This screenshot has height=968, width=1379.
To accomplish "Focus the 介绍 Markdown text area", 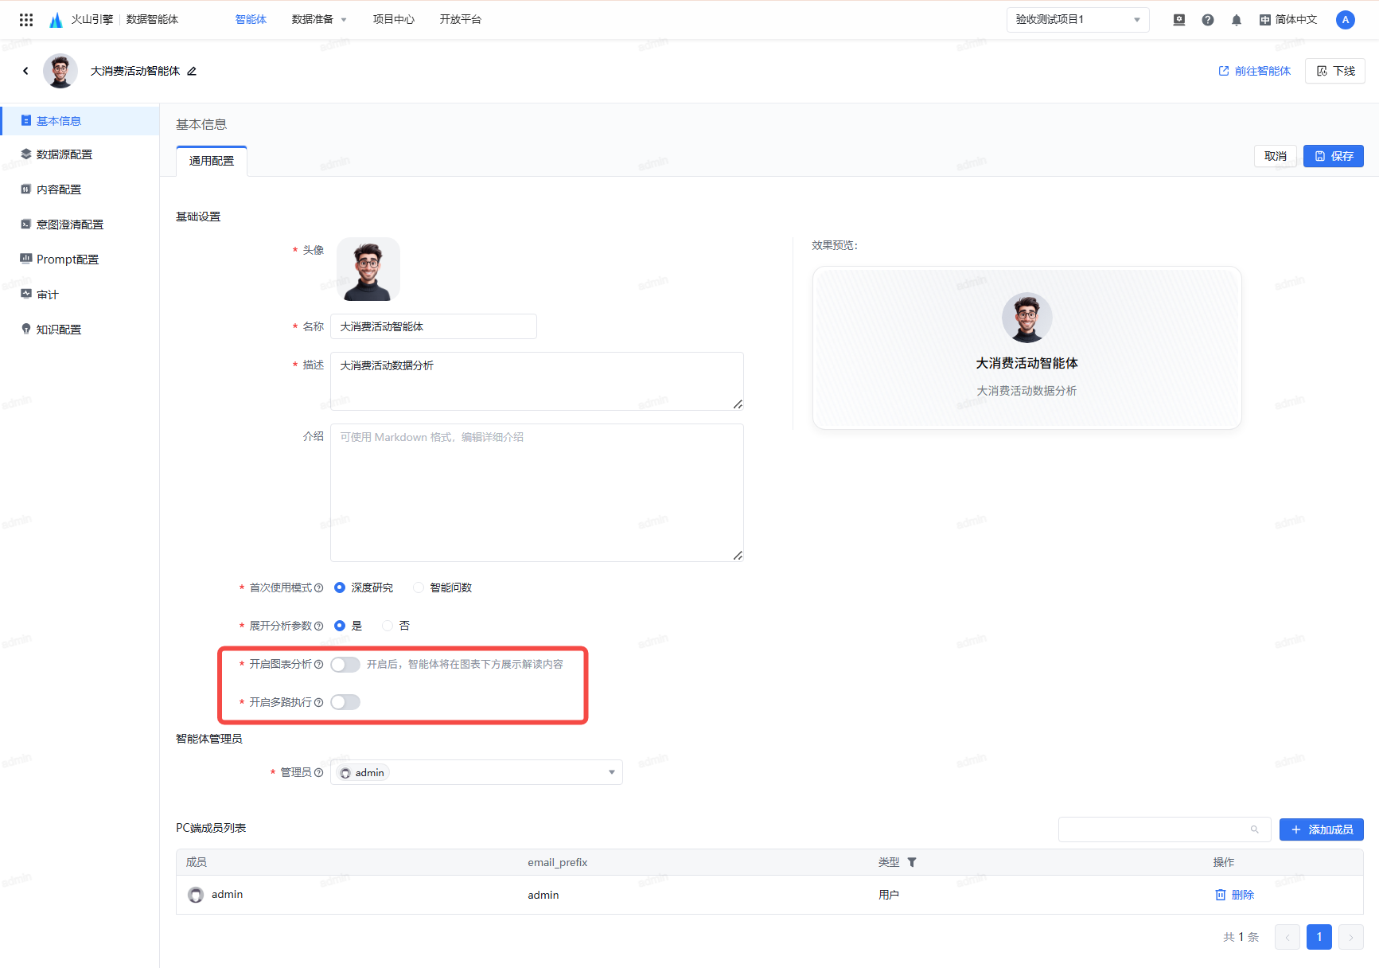I will (x=537, y=493).
